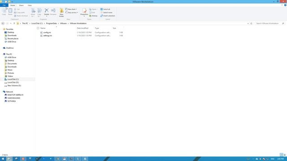Click the ribbon Help question-mark icon
The height and width of the screenshot is (161, 287).
tap(285, 5)
